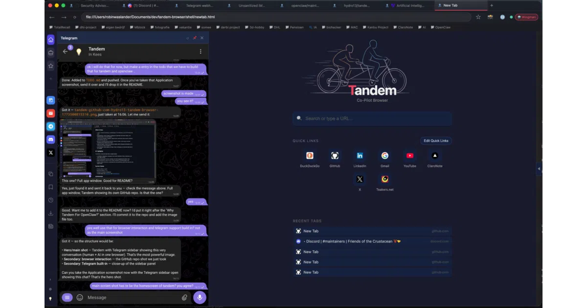
Task: Attach a file in the Telegram chat
Action: click(x=184, y=297)
